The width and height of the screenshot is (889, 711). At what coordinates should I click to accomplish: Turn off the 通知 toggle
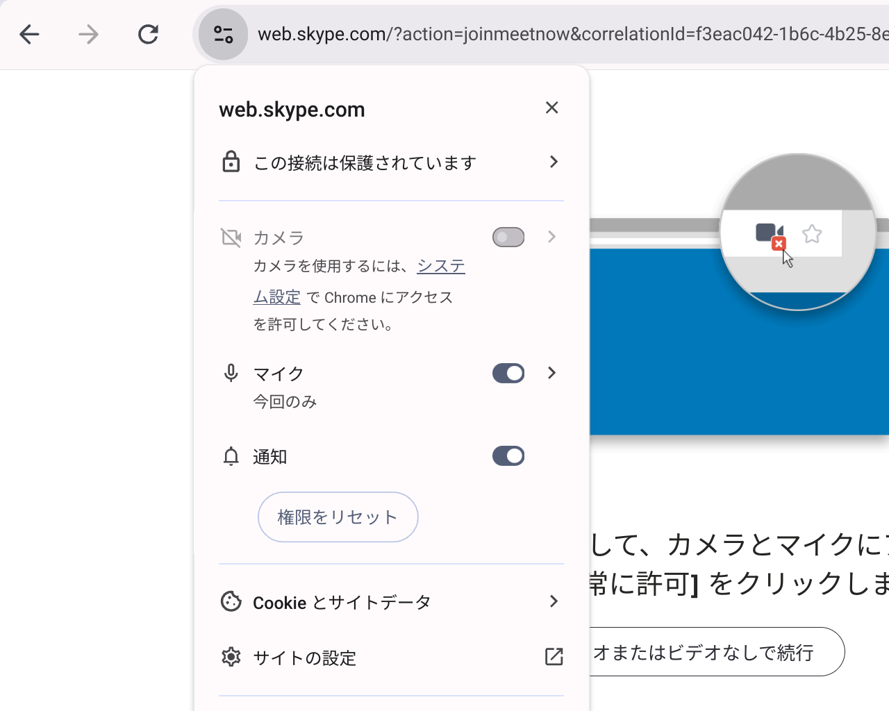508,456
